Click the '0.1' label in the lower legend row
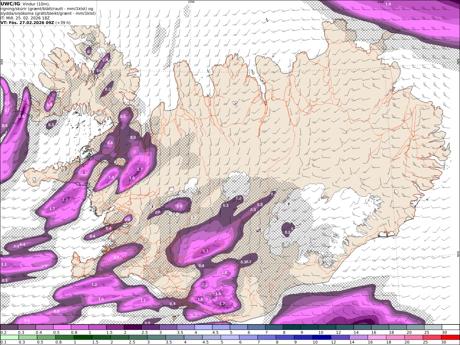 point(3,342)
